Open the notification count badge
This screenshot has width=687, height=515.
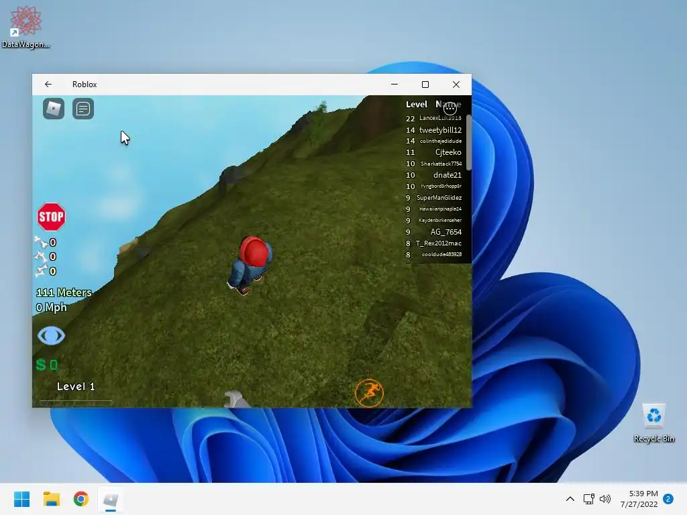(x=668, y=499)
